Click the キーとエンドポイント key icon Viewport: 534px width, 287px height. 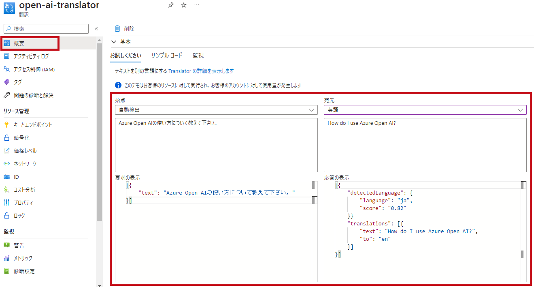[x=6, y=125]
